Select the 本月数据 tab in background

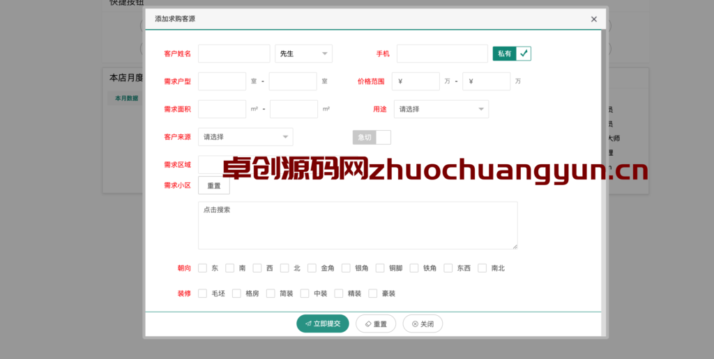pos(126,98)
